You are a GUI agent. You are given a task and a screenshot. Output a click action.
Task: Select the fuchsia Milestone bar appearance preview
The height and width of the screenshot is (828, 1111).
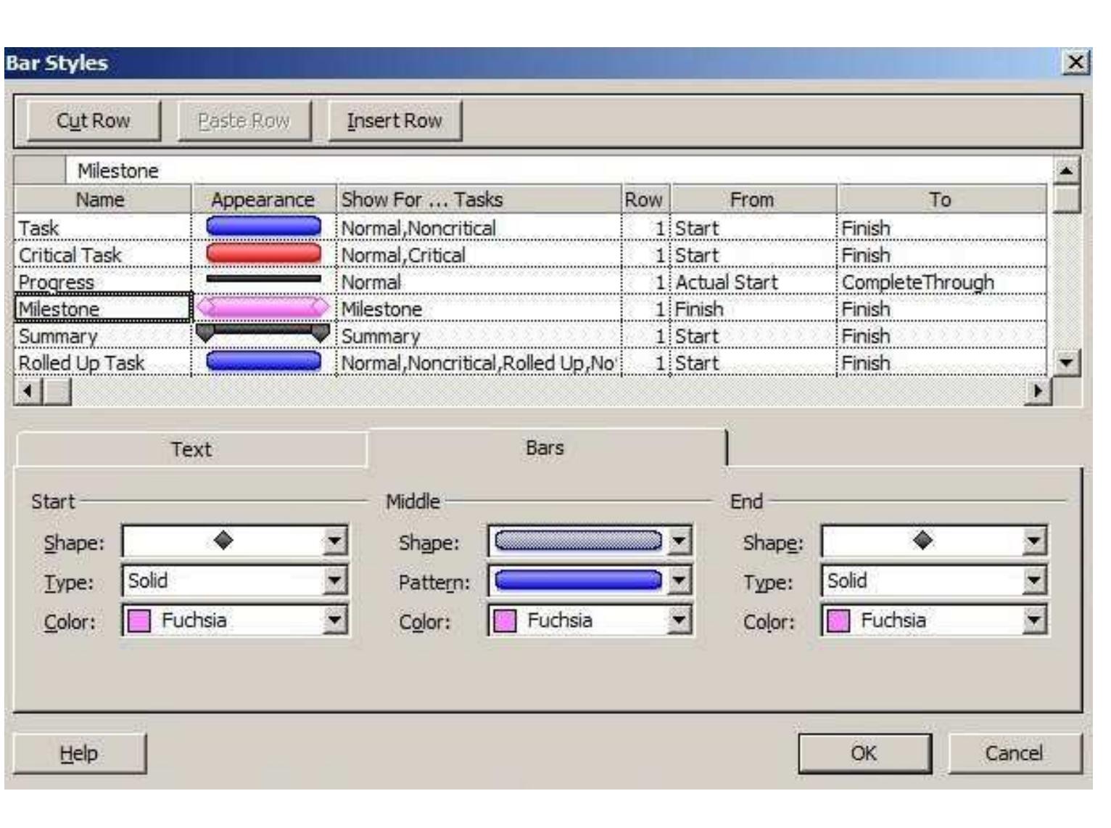point(263,308)
